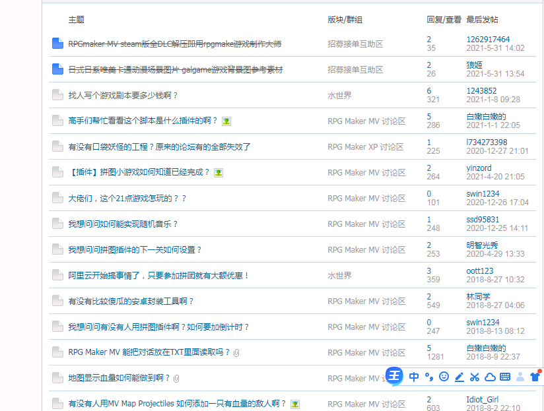Click paperclip icon after 地图显示血量 thread

click(176, 379)
